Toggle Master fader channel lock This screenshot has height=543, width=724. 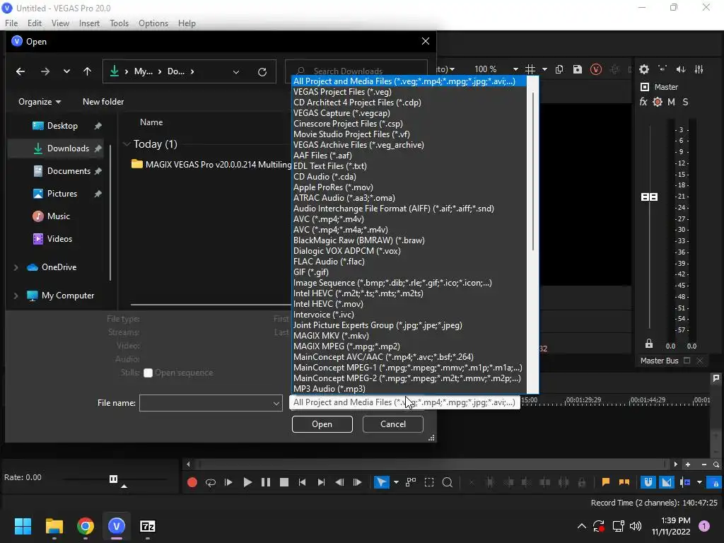tap(649, 344)
